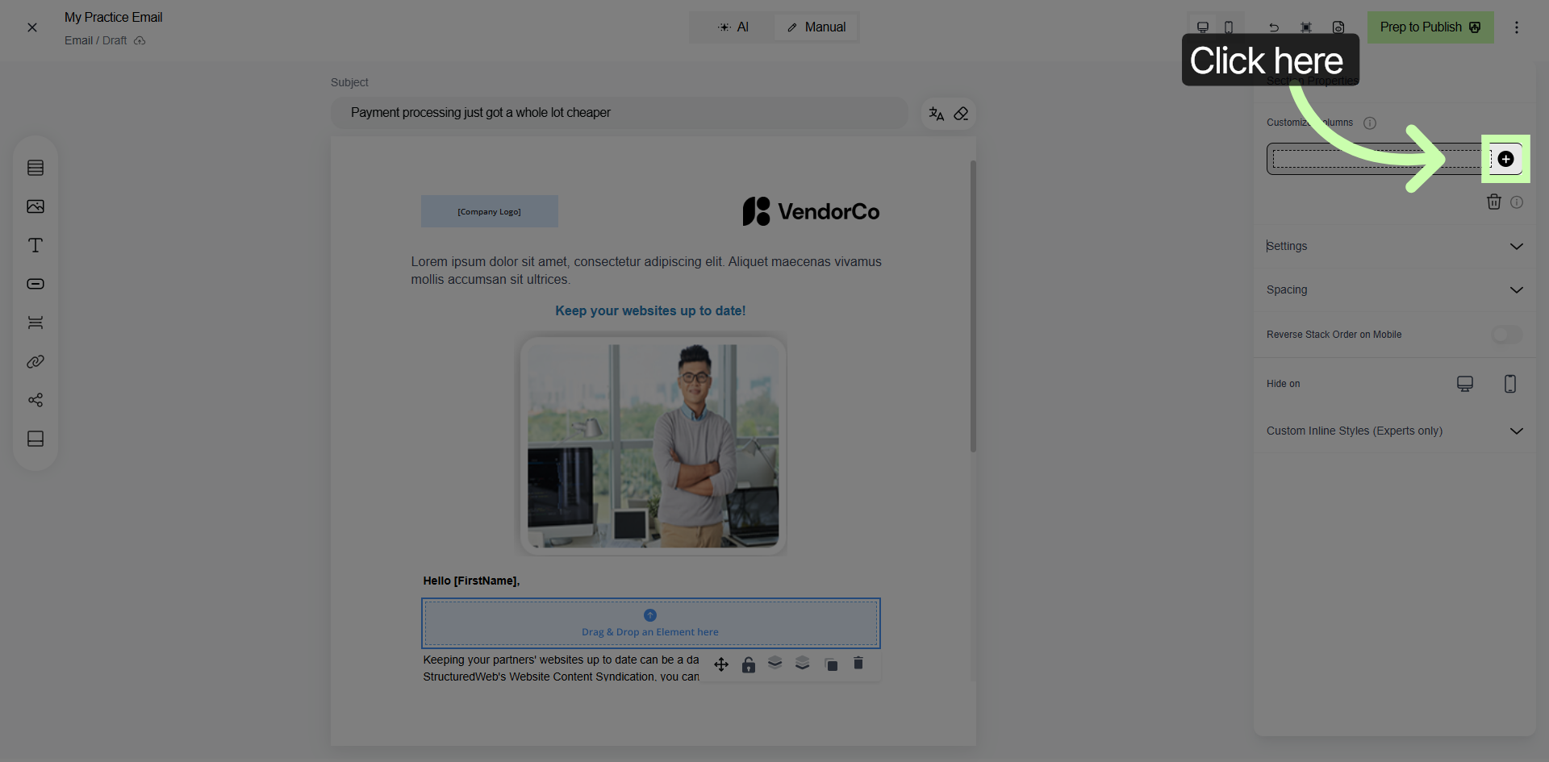This screenshot has width=1549, height=762.
Task: Switch to Manual editing mode
Action: [816, 27]
